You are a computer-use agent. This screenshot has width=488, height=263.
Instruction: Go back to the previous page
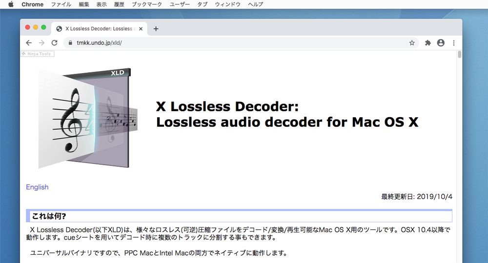pyautogui.click(x=29, y=42)
